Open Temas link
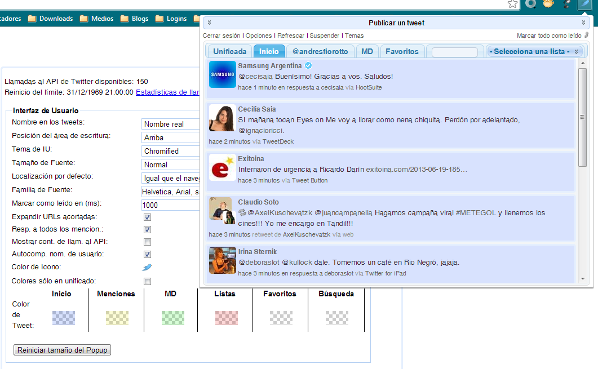This screenshot has height=369, width=598. coord(355,35)
